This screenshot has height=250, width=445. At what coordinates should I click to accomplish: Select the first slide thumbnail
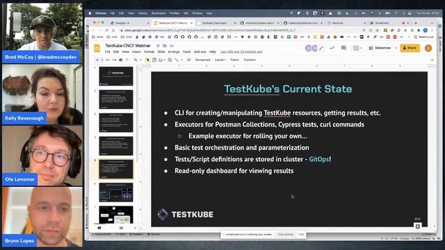[116, 76]
